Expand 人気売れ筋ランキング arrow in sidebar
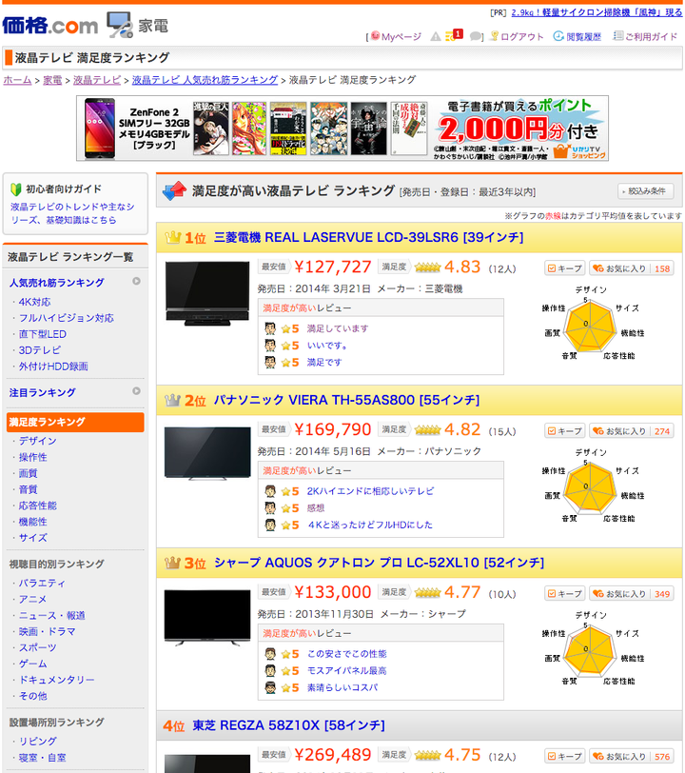Screen dimensions: 685x773 [x=136, y=281]
